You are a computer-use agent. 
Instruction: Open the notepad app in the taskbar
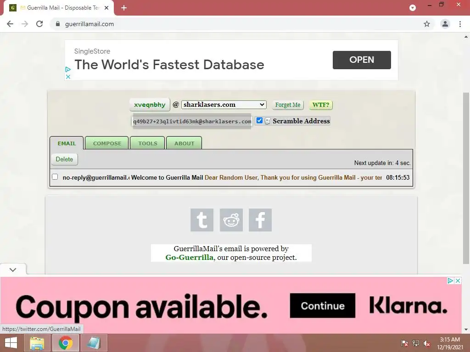coord(94,343)
